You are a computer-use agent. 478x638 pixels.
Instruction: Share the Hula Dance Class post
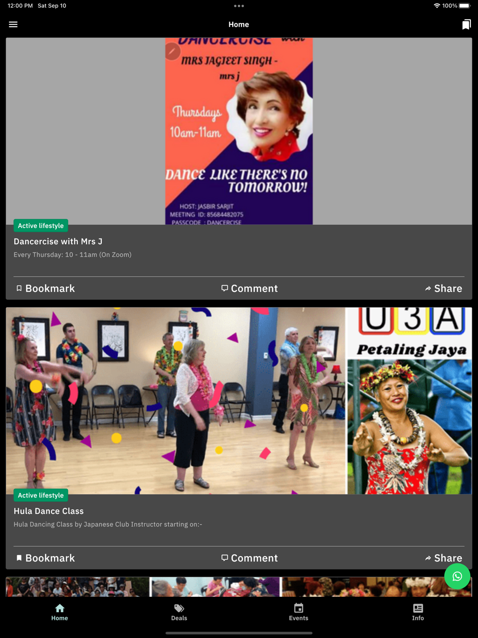(x=444, y=558)
